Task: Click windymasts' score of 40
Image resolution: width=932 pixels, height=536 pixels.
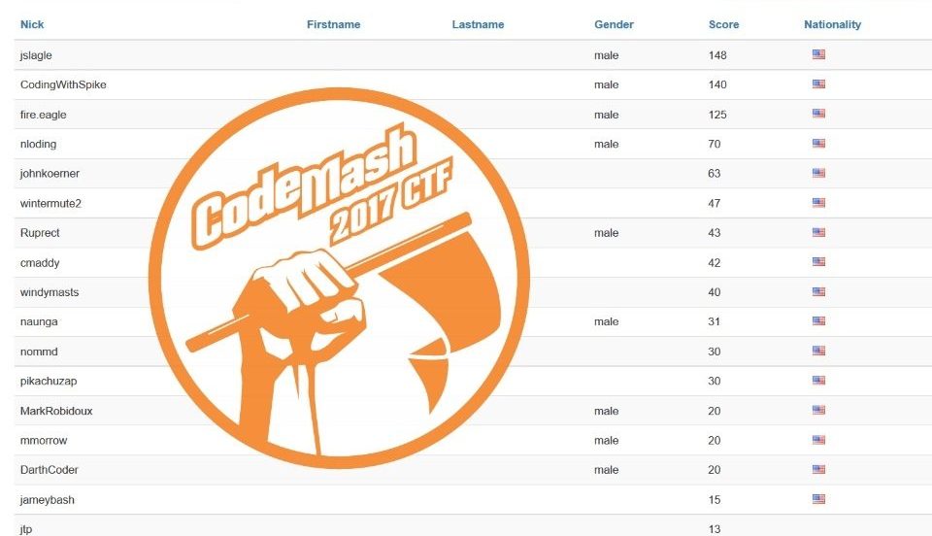Action: pyautogui.click(x=715, y=292)
